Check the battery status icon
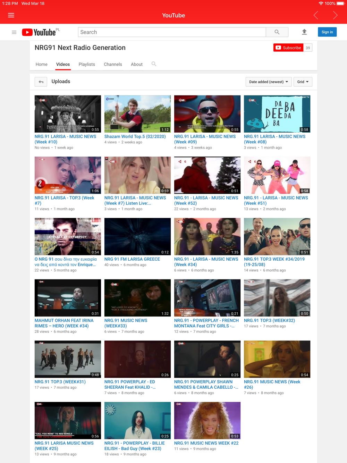This screenshot has height=463, width=347. 340,3
